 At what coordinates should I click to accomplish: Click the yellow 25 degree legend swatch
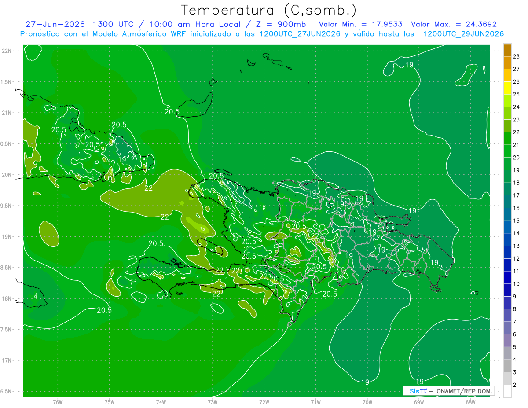[x=507, y=88]
